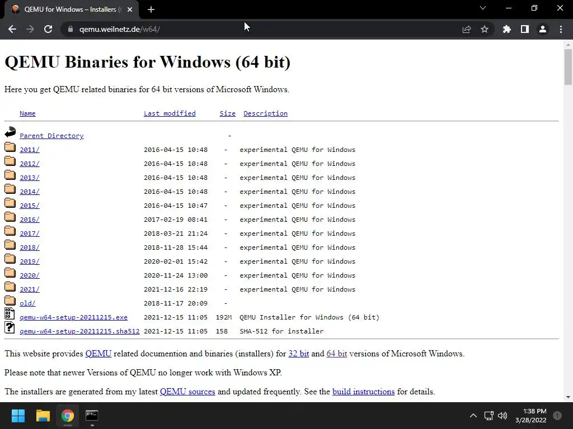Viewport: 573px width, 429px height.
Task: Open the 2017/ folder link
Action: click(30, 233)
